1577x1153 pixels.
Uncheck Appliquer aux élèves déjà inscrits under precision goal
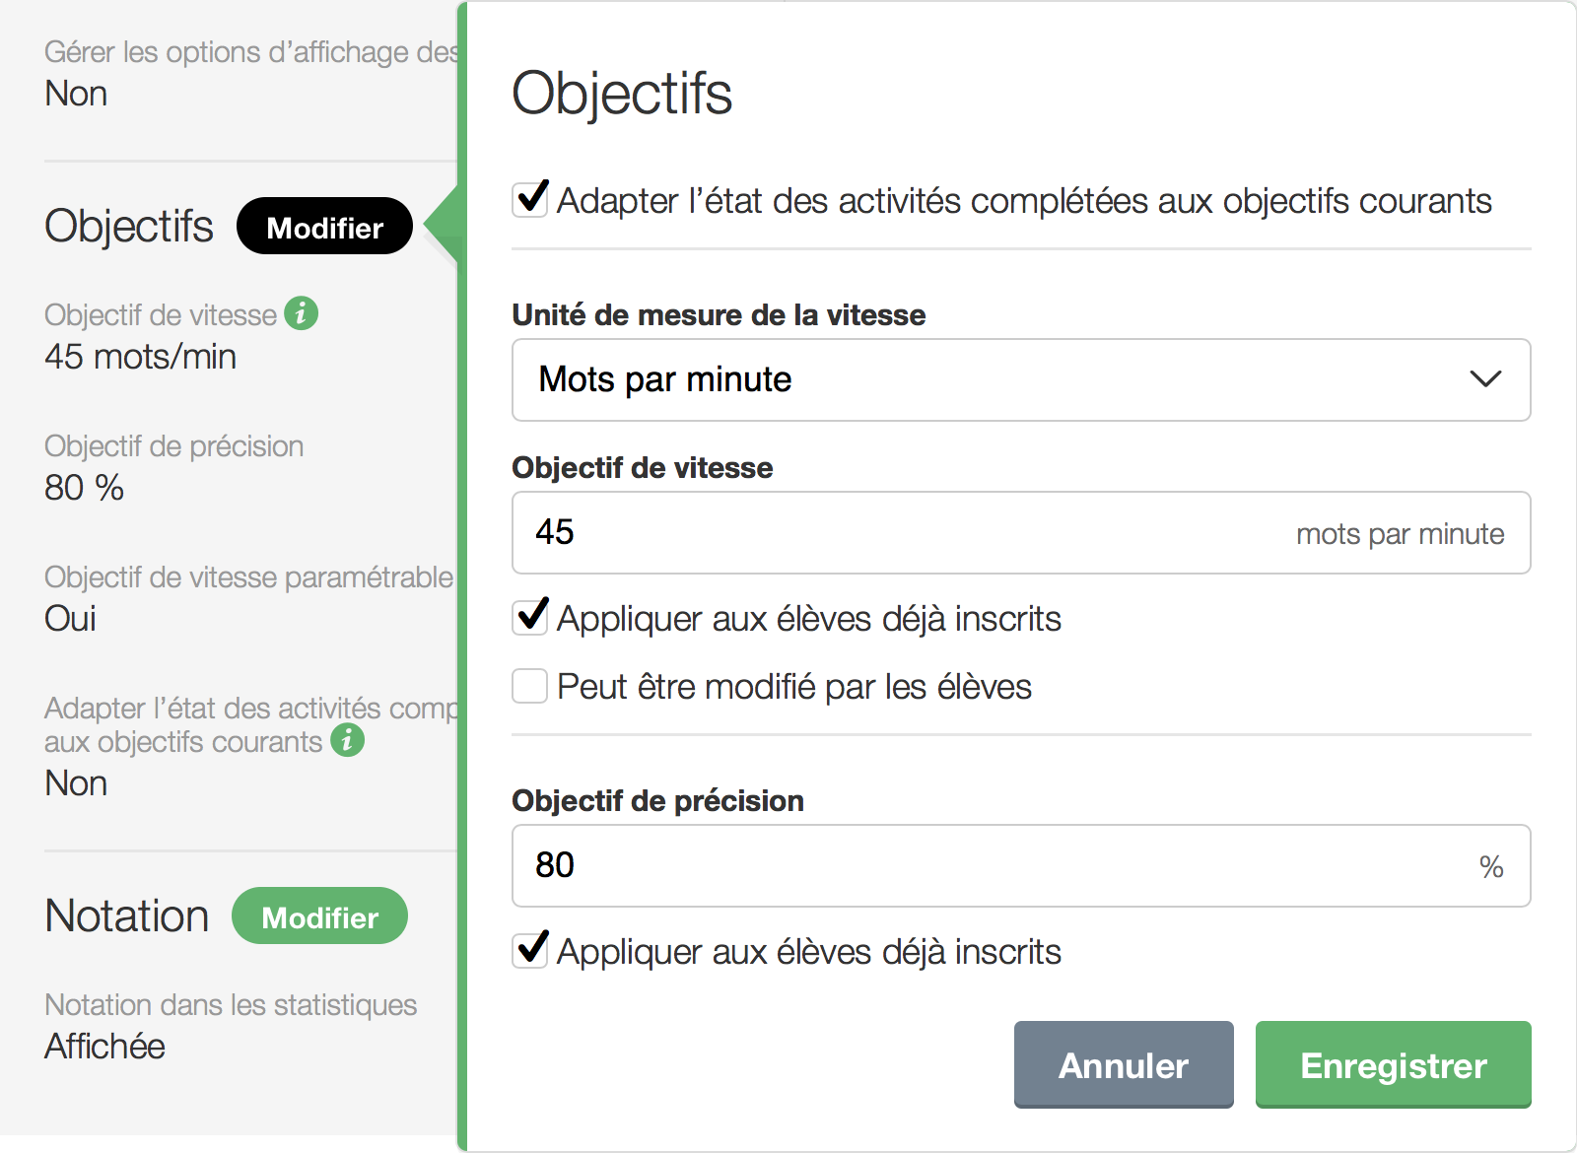click(x=530, y=951)
